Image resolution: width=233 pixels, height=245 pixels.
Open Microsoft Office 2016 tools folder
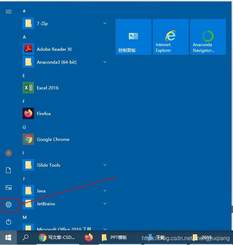65,227
